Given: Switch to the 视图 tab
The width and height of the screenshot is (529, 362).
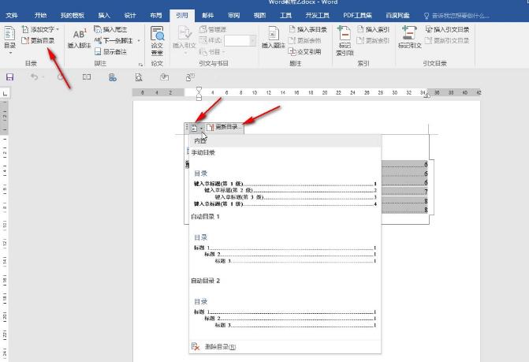Looking at the screenshot, I should pyautogui.click(x=260, y=16).
